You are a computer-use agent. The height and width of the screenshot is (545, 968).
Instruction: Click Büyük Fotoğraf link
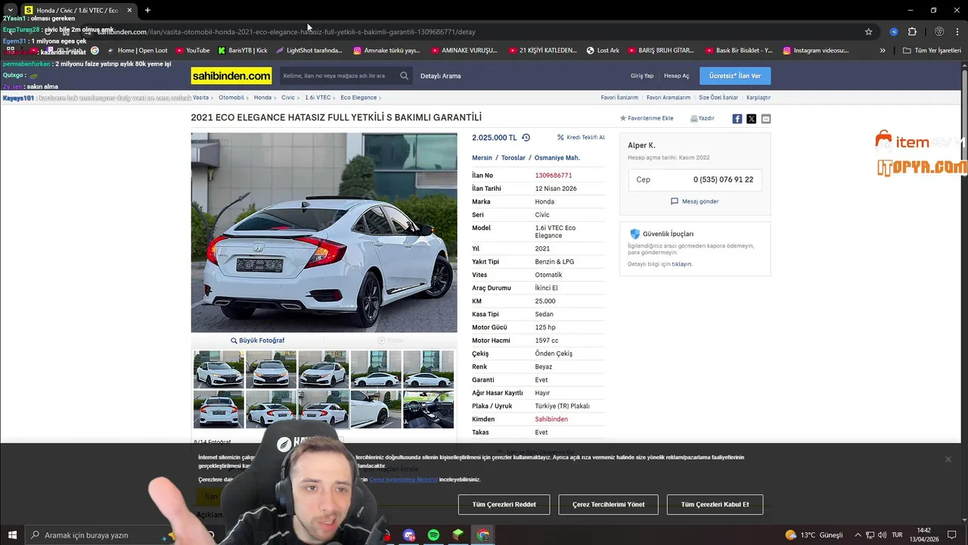pyautogui.click(x=258, y=341)
